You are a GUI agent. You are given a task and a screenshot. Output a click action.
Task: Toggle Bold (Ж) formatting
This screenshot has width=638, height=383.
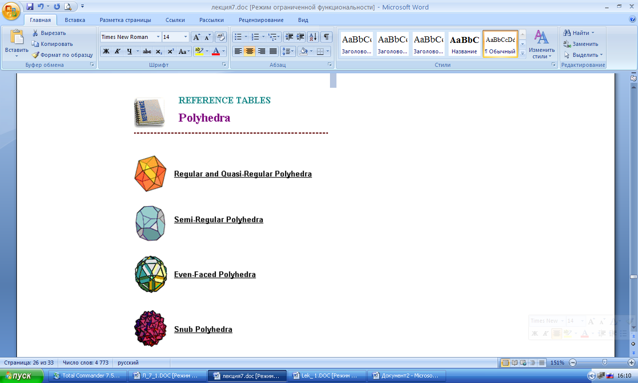106,51
